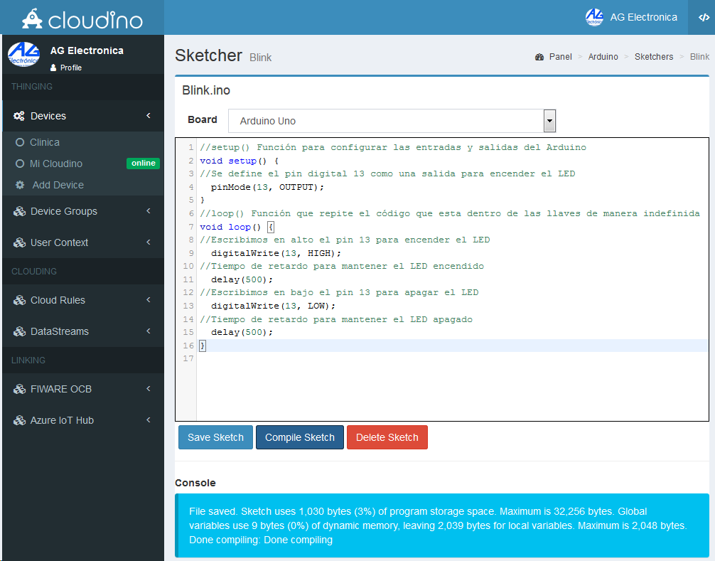Click the FIWARE OCB cubes icon
The height and width of the screenshot is (561, 715).
pyautogui.click(x=19, y=389)
